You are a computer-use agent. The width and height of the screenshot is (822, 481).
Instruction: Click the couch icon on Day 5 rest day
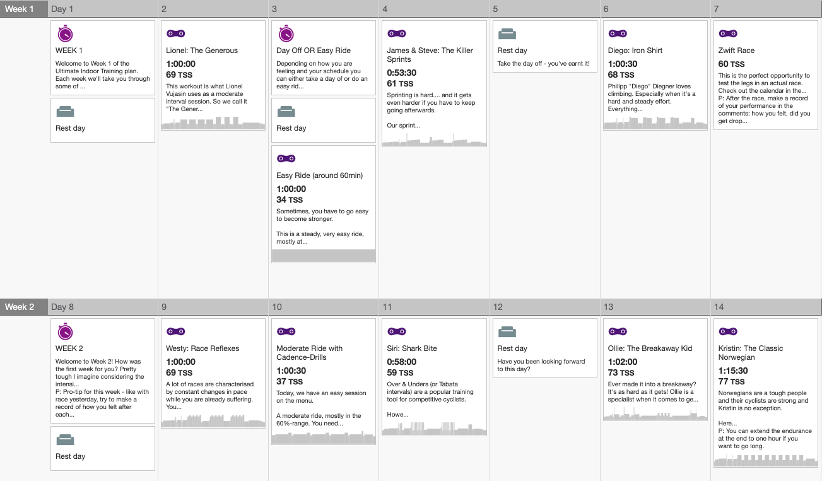click(507, 34)
